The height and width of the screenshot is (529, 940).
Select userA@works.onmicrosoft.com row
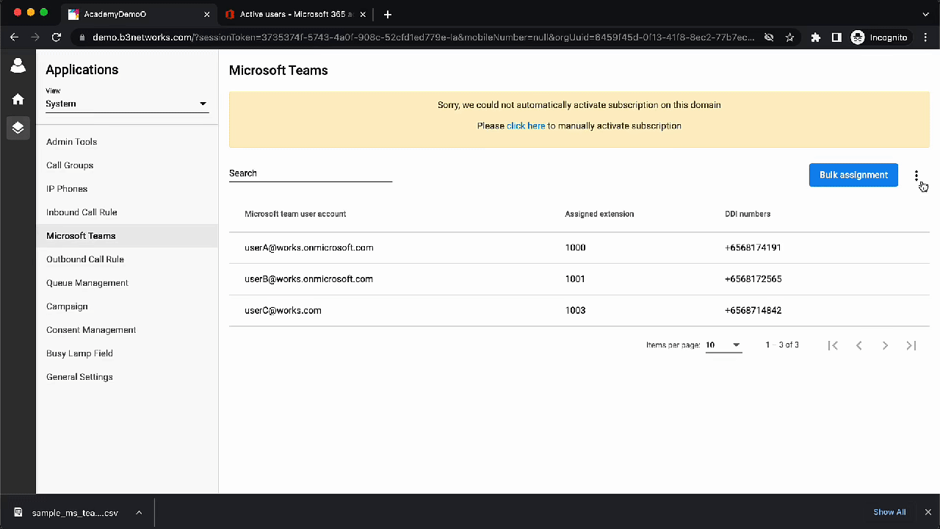(579, 248)
